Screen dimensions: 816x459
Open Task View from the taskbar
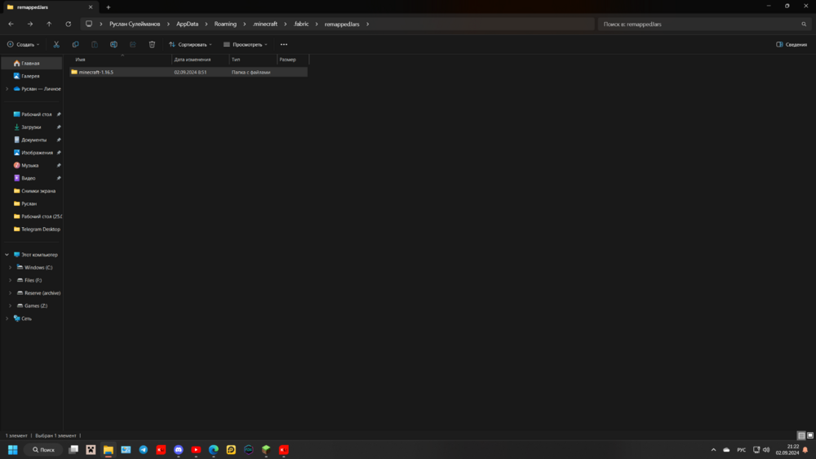click(73, 450)
